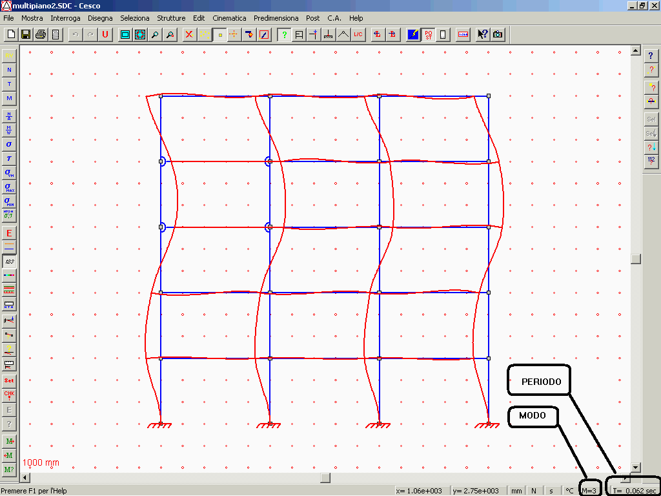Click the L/C load case button
661x496 pixels.
pyautogui.click(x=358, y=35)
